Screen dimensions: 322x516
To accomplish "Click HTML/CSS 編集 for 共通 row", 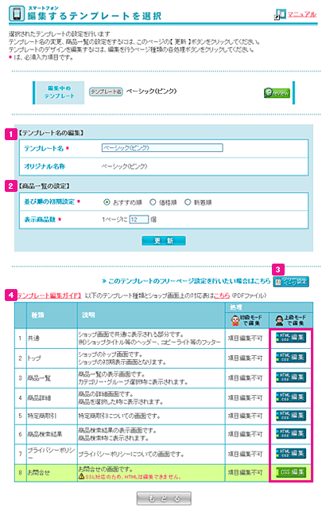I will tap(291, 338).
